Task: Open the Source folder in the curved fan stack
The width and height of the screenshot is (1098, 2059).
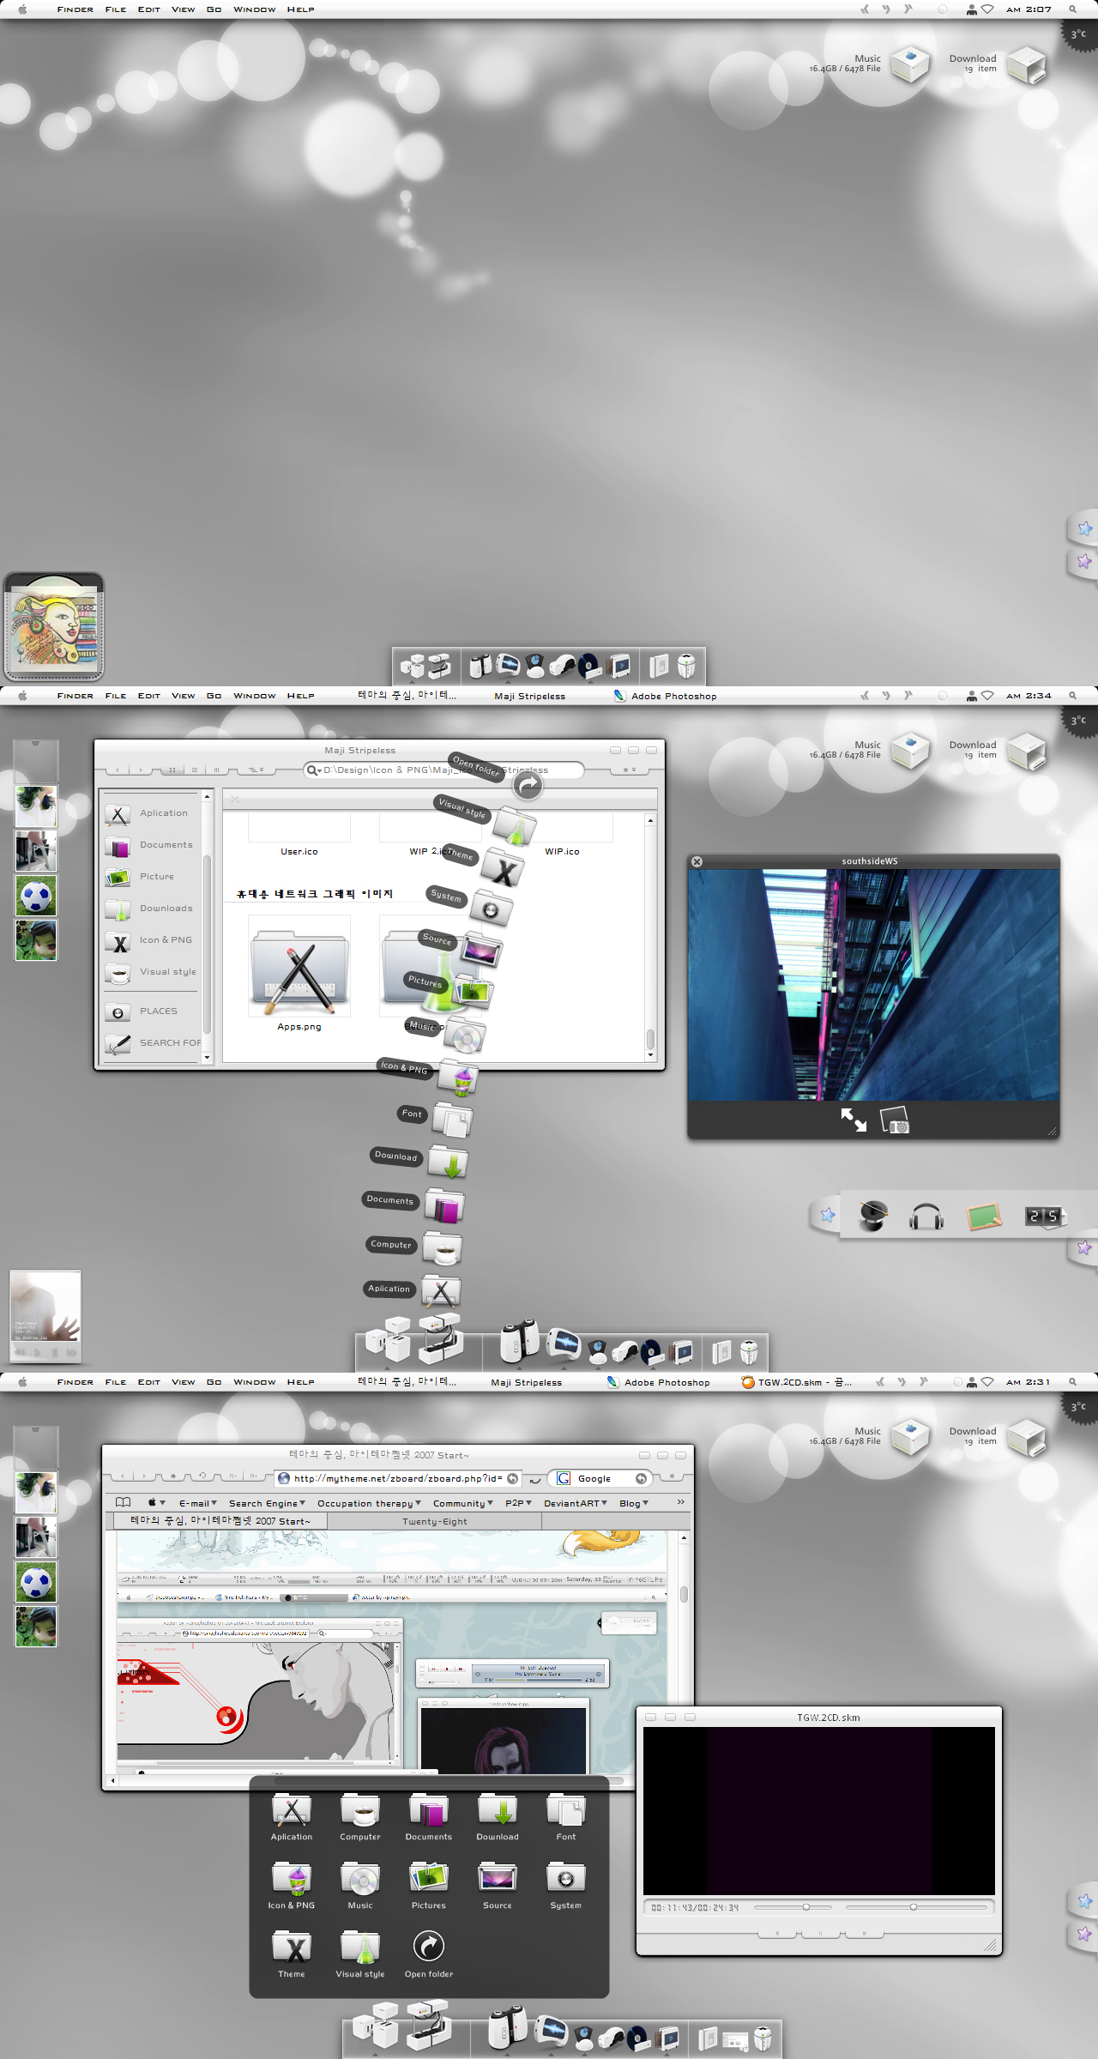Action: 482,950
